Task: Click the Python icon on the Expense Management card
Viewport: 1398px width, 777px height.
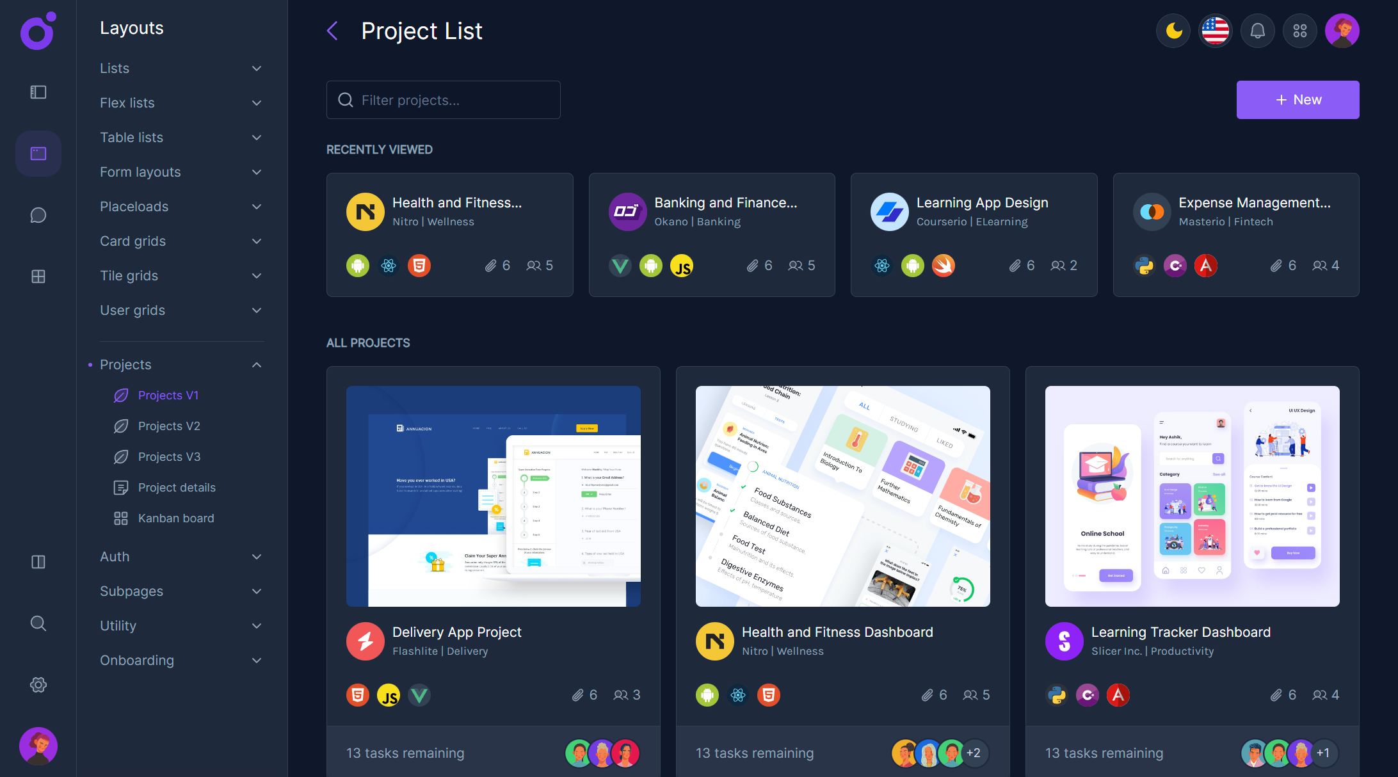Action: coord(1144,265)
